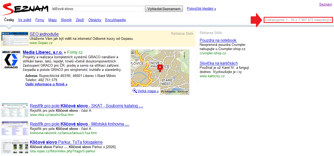Switch to the 'Mapy' tab
334x156 pixels.
53,20
